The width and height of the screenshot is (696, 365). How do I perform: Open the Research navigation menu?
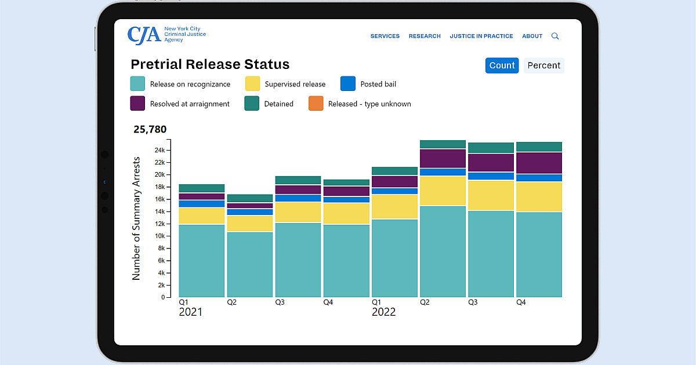click(x=425, y=36)
